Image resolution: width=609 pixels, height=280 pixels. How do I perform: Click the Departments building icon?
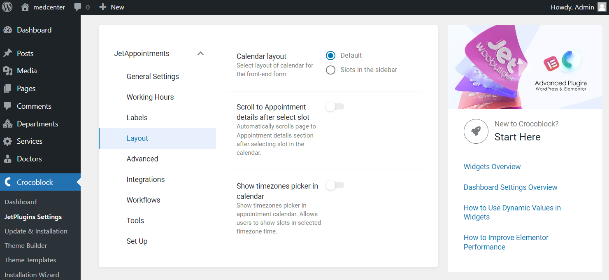7,124
